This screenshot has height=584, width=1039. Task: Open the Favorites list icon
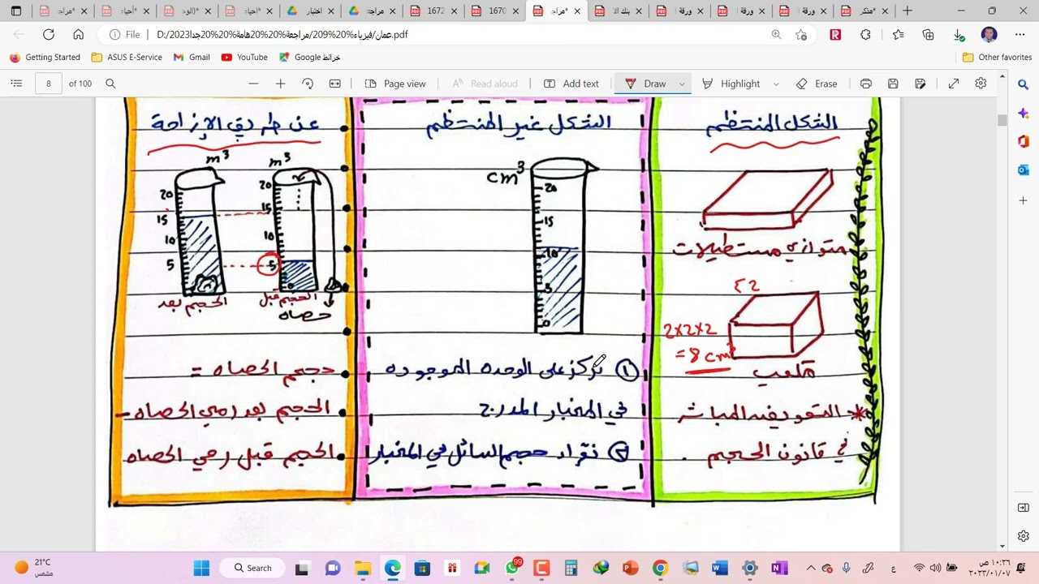coord(898,35)
